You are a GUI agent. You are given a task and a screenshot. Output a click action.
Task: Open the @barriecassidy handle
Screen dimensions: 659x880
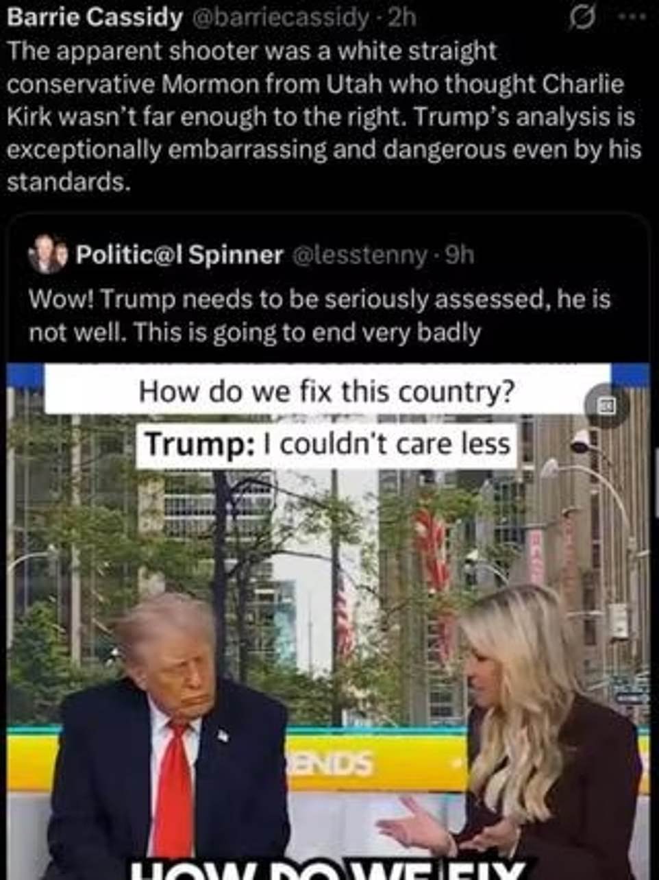tap(282, 17)
